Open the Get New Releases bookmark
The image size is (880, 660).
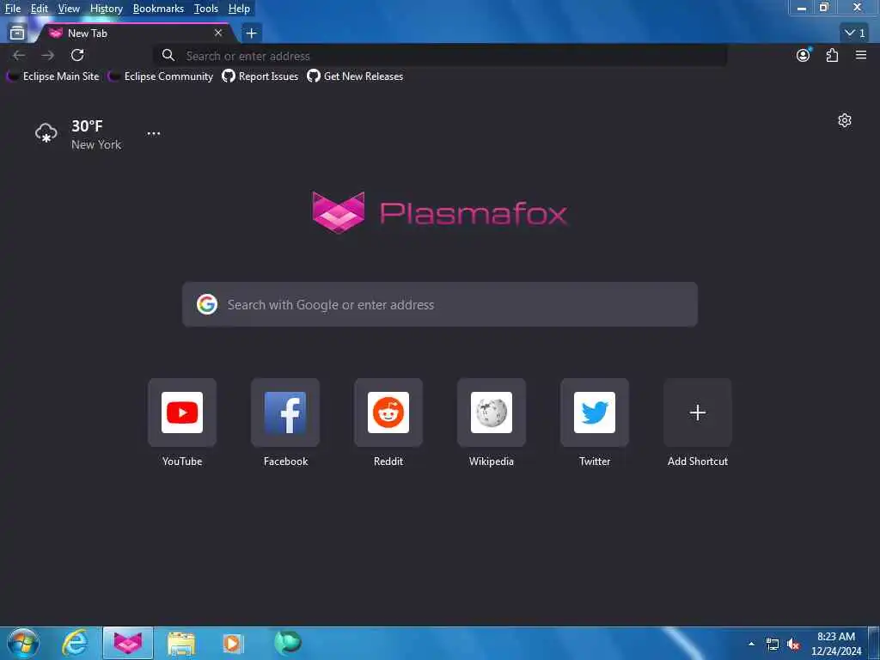355,76
